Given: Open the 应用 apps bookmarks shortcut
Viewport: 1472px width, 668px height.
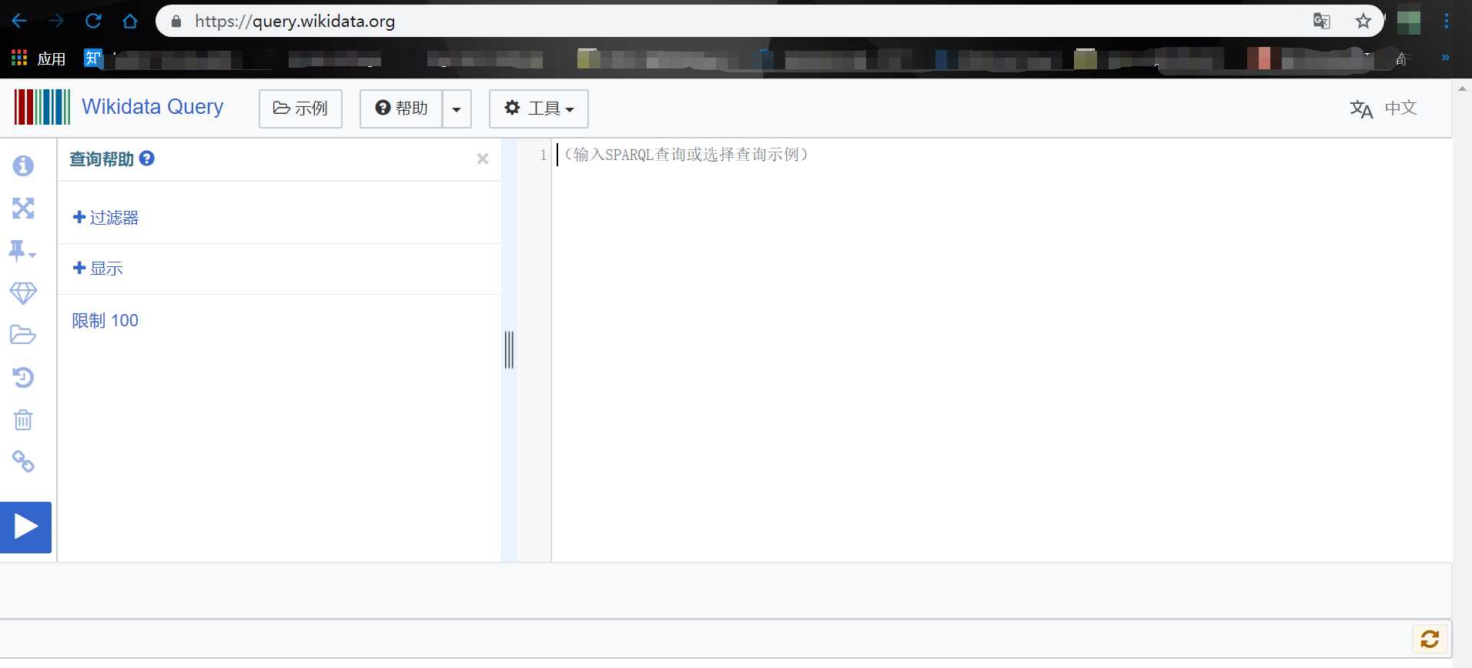Looking at the screenshot, I should coord(38,58).
